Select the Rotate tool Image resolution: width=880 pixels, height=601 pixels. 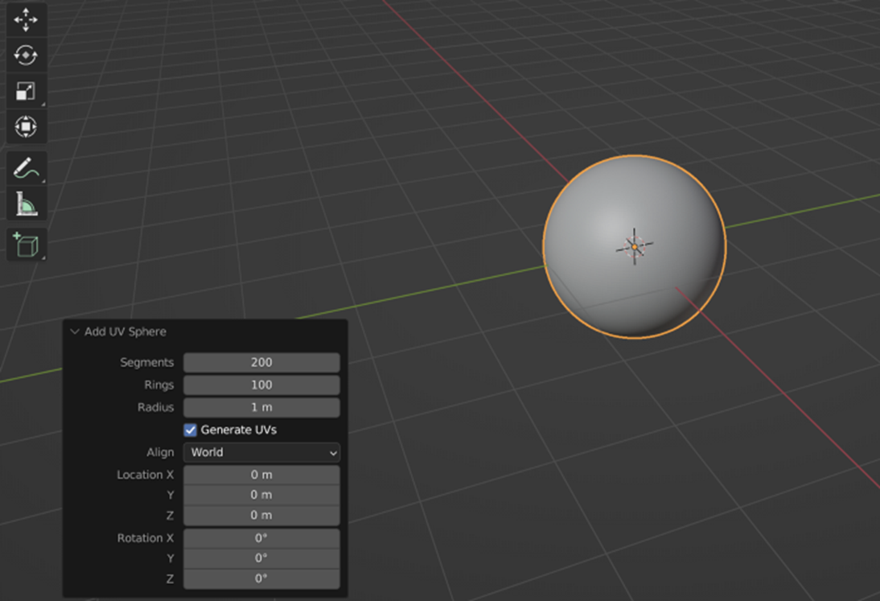tap(26, 55)
